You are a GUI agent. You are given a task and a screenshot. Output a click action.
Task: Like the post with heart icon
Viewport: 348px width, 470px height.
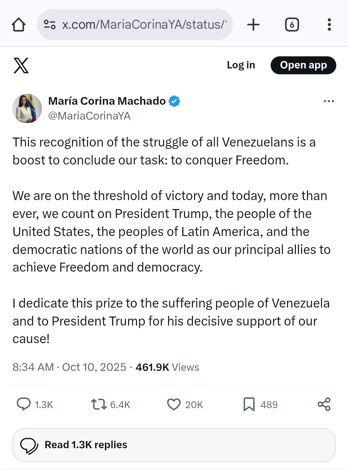(174, 404)
